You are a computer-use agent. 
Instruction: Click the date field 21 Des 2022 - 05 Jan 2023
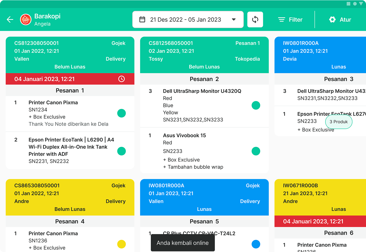pyautogui.click(x=188, y=19)
